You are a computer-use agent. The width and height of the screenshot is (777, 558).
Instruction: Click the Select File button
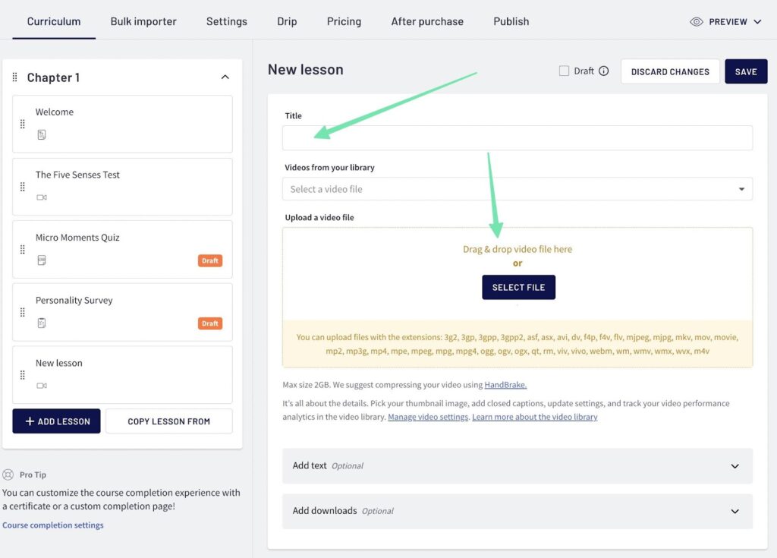point(518,287)
